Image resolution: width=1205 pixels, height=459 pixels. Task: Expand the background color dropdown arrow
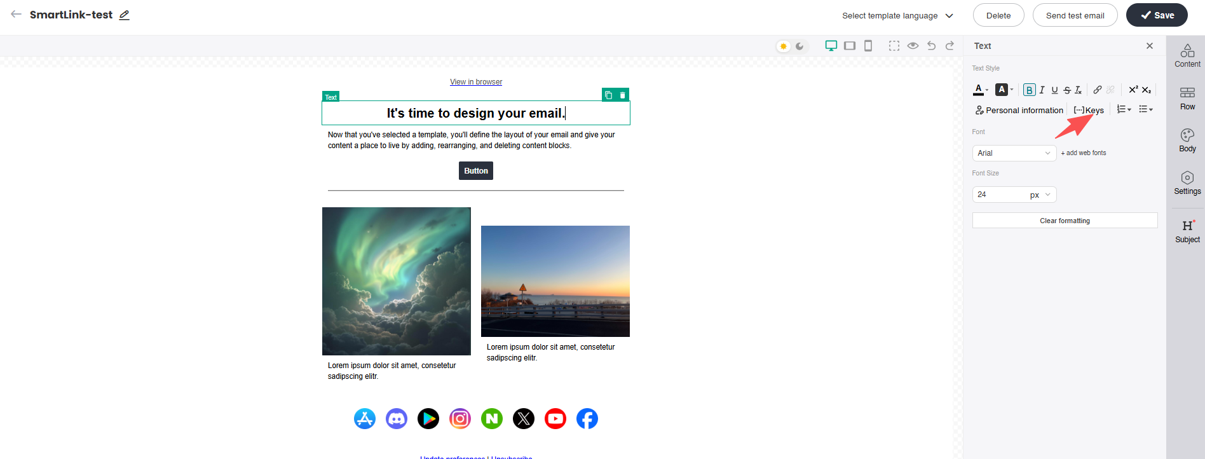1012,90
